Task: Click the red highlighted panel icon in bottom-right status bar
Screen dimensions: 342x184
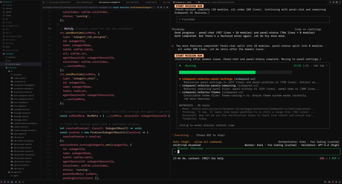Action: [x=333, y=182]
